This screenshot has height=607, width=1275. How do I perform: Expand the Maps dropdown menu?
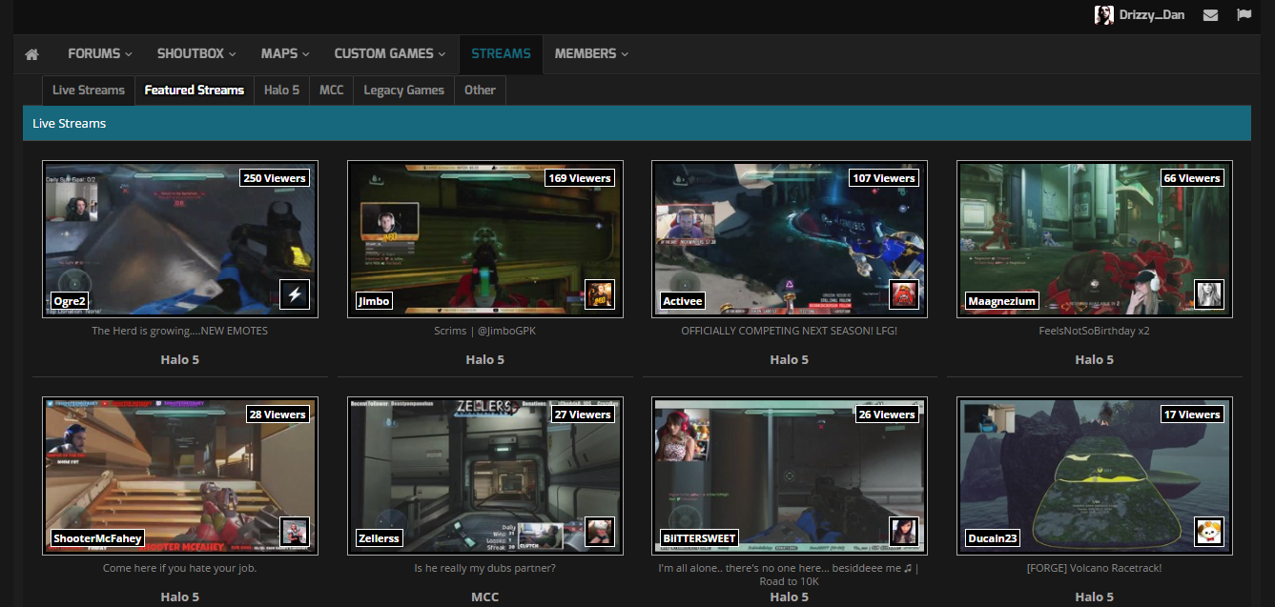point(286,54)
